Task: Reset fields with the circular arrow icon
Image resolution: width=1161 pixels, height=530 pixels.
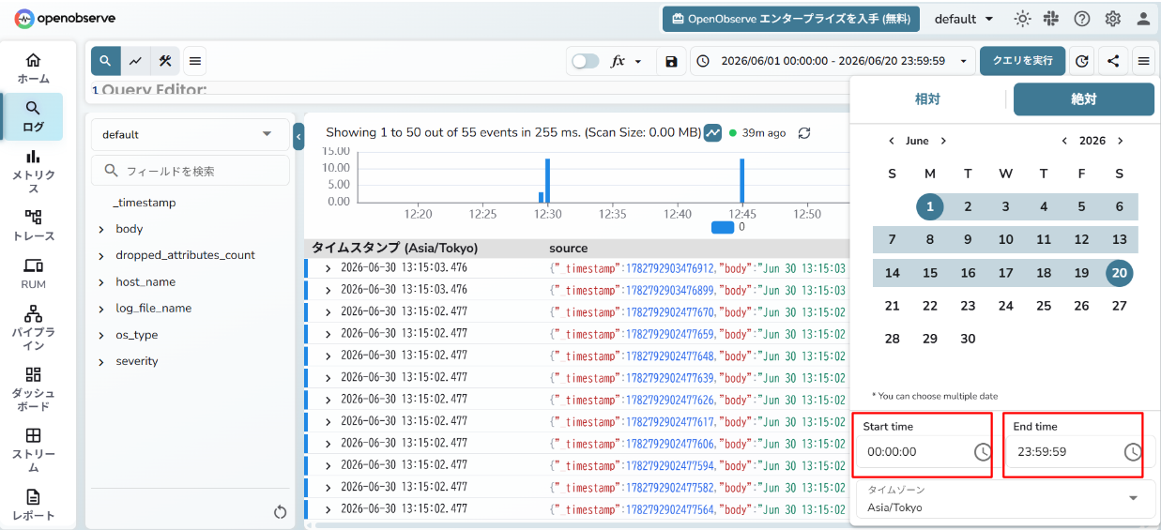Action: pyautogui.click(x=280, y=511)
